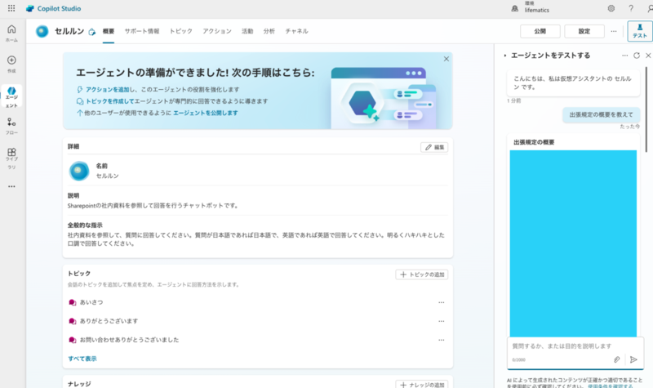
Task: Follow the エージェントを公開します link
Action: click(x=206, y=113)
